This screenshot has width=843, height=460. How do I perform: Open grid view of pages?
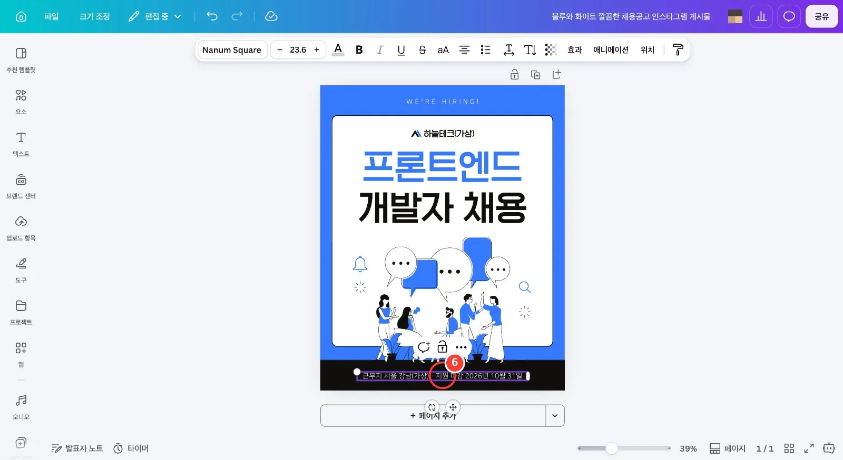[x=789, y=448]
